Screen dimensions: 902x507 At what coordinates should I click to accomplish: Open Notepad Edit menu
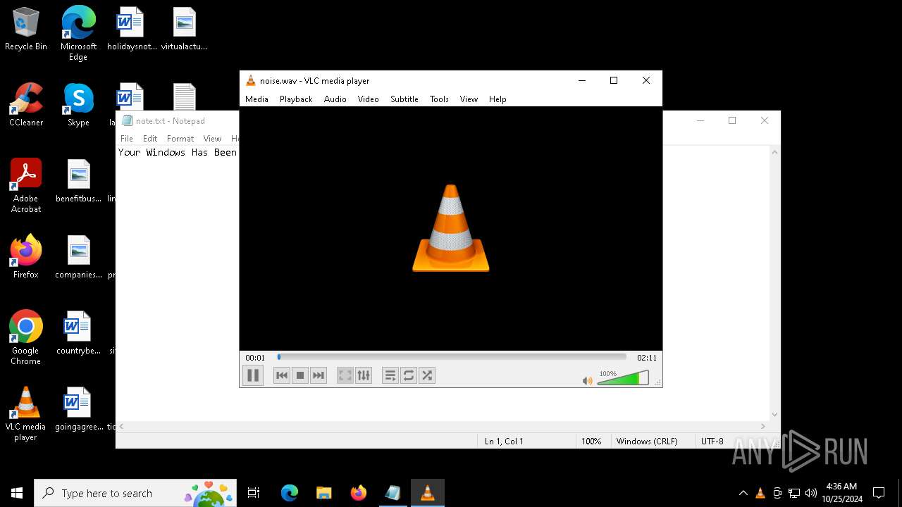[150, 139]
